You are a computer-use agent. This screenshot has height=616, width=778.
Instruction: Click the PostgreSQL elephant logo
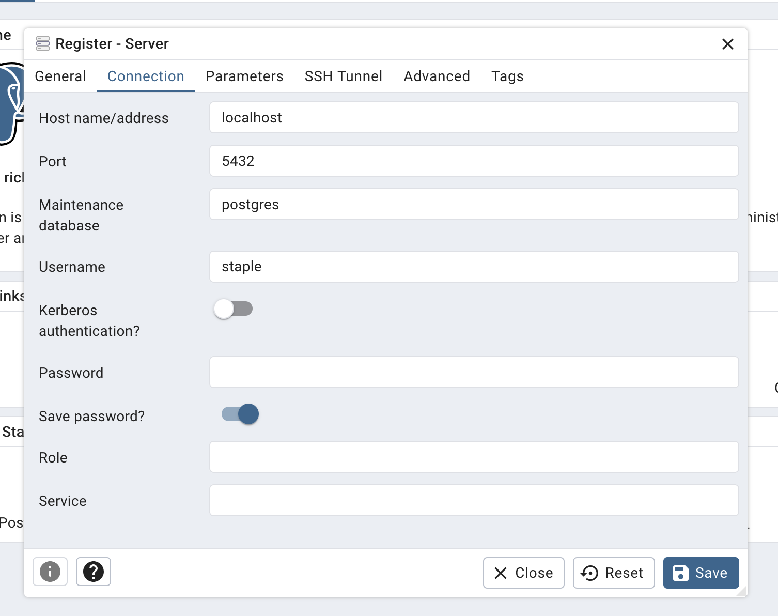[12, 103]
